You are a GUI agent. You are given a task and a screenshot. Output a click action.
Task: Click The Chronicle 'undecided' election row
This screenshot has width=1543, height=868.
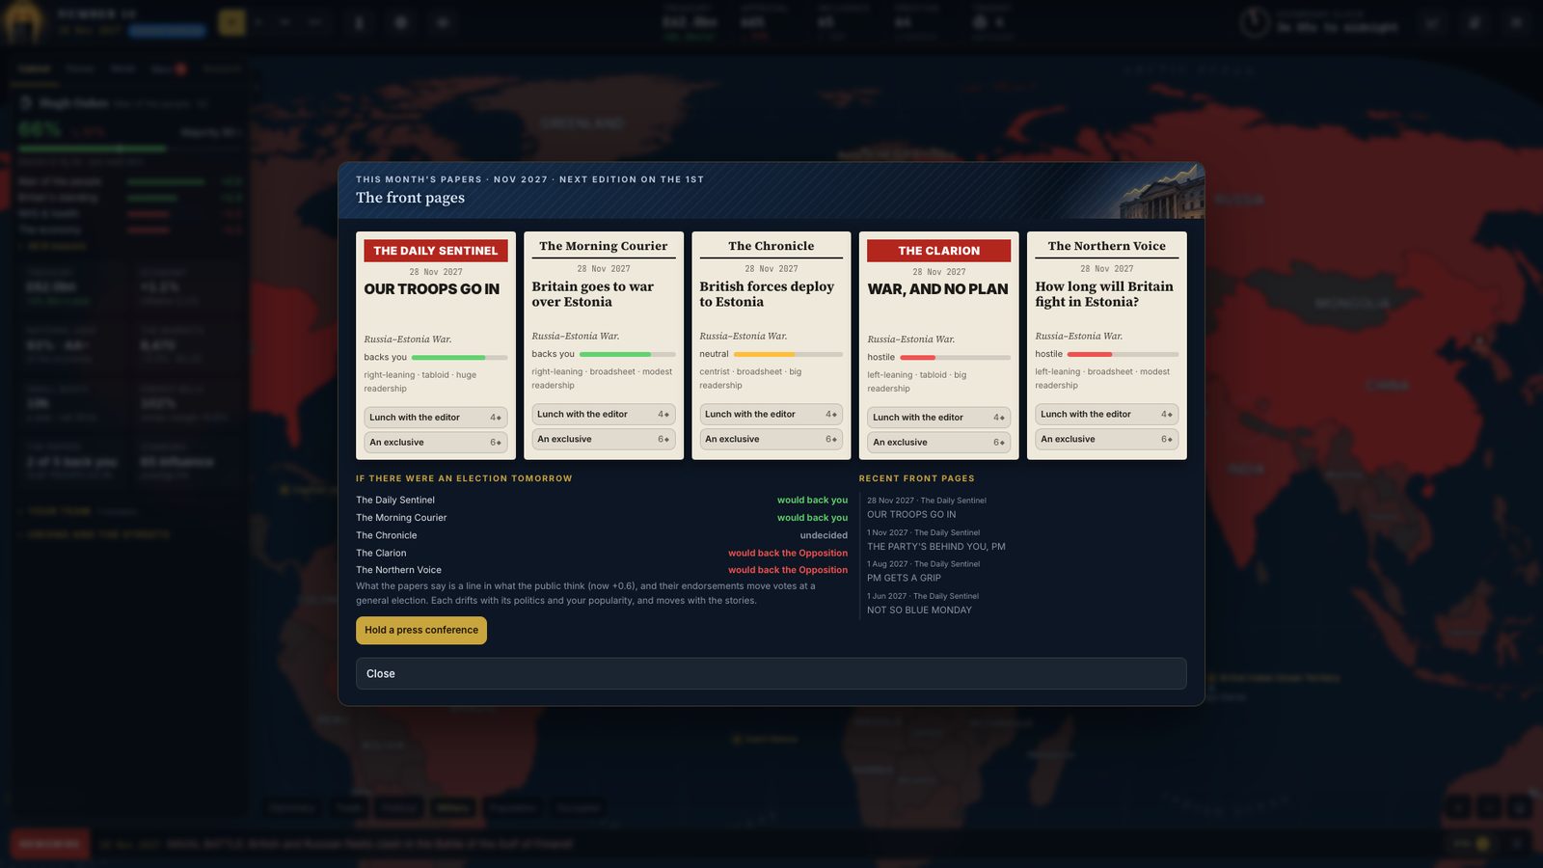click(x=602, y=535)
